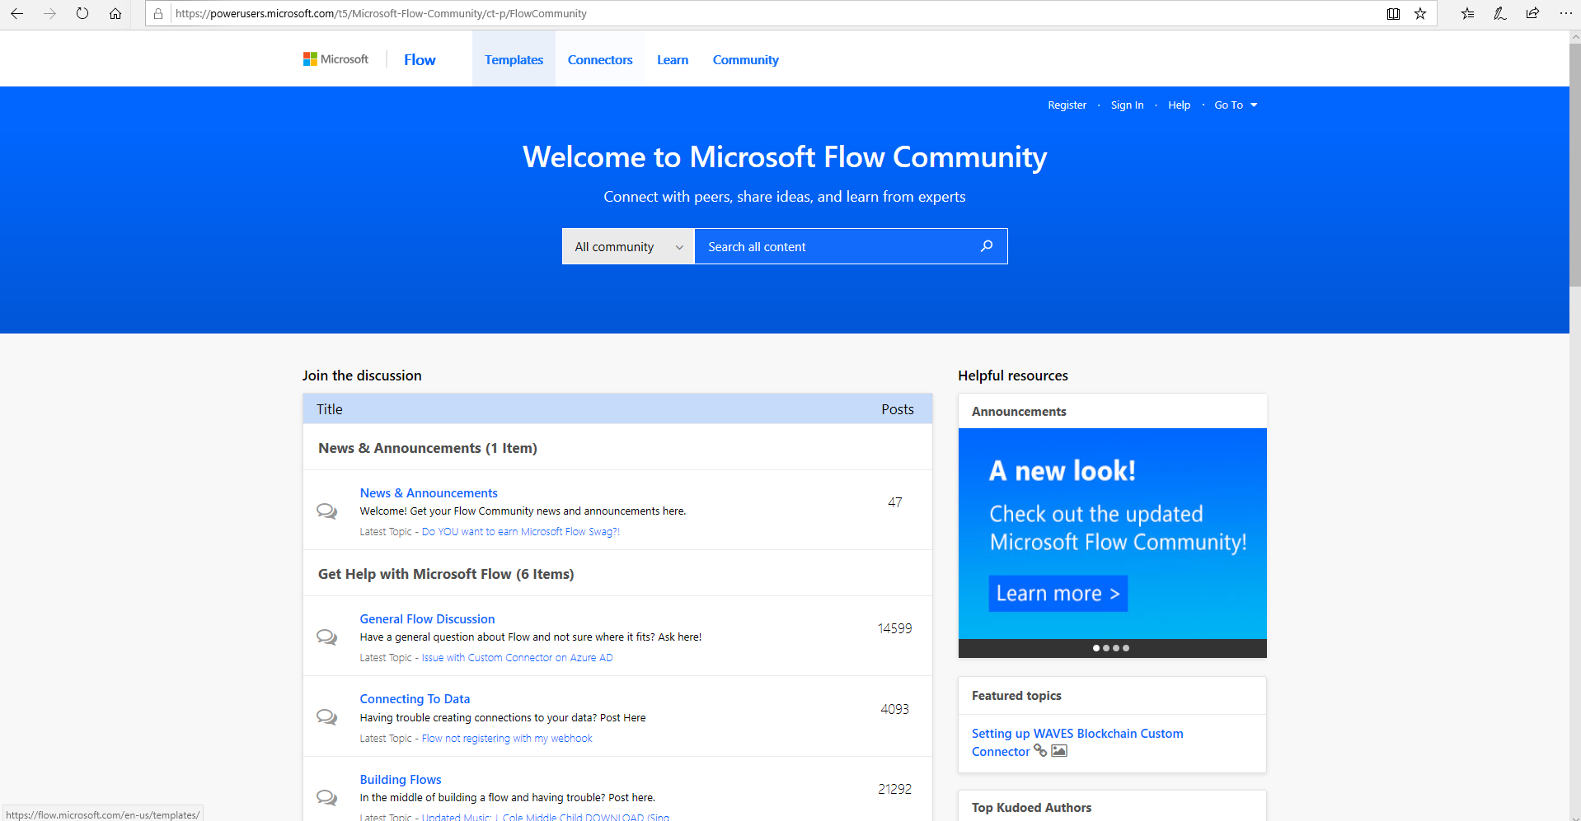This screenshot has height=821, width=1581.
Task: Click the Share icon in the browser toolbar
Action: pyautogui.click(x=1532, y=13)
